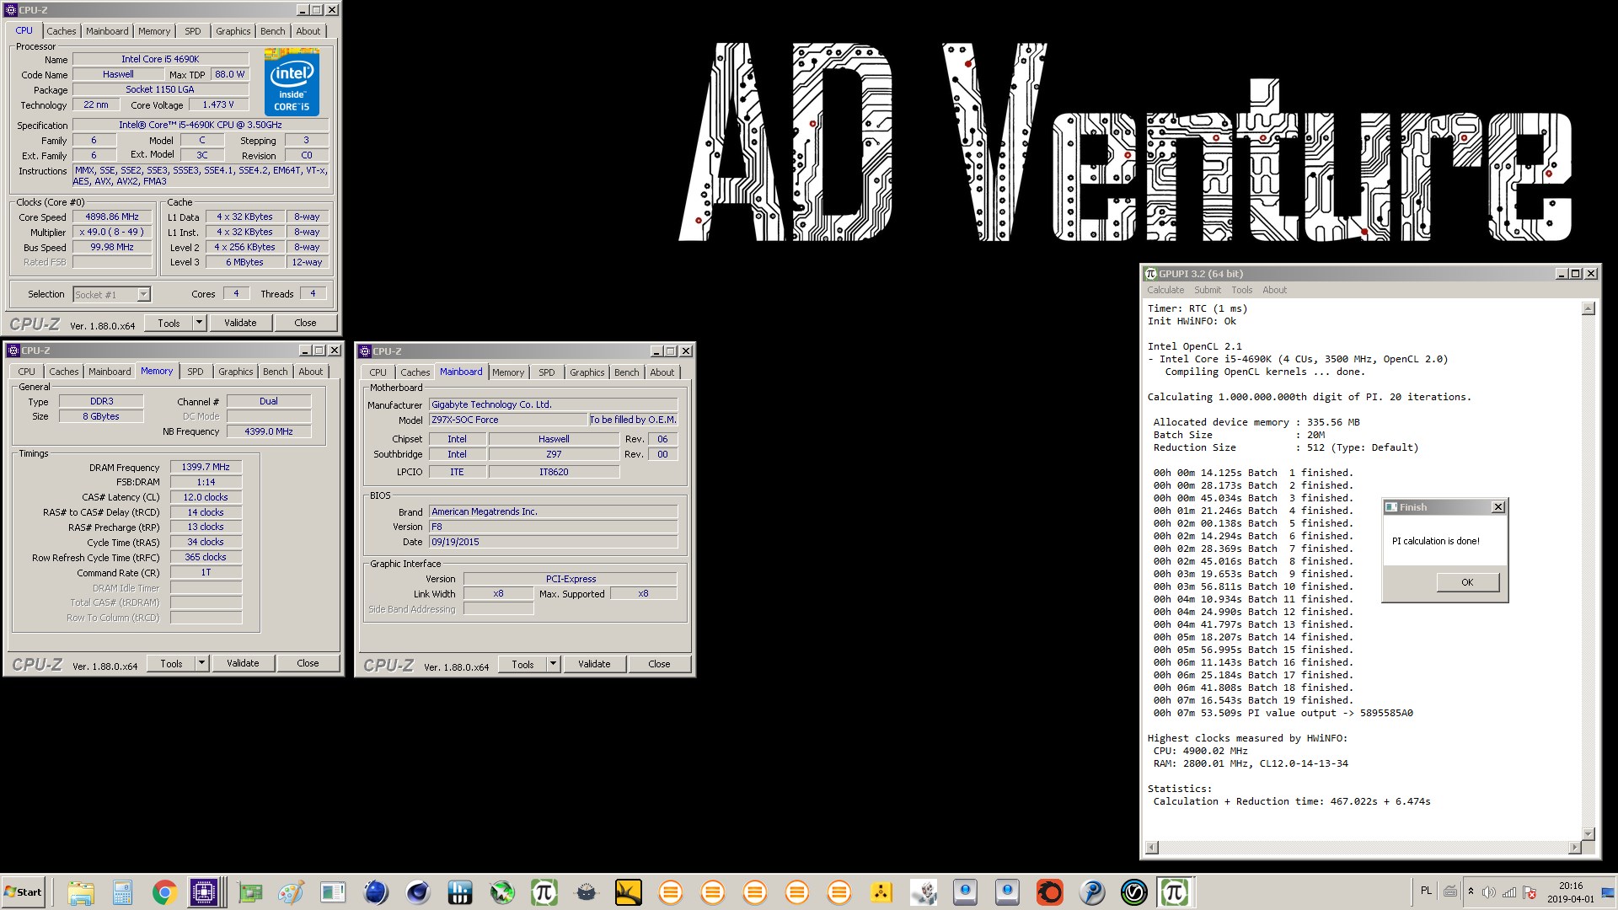Launch Paint from the taskbar
1618x910 pixels.
pos(292,892)
